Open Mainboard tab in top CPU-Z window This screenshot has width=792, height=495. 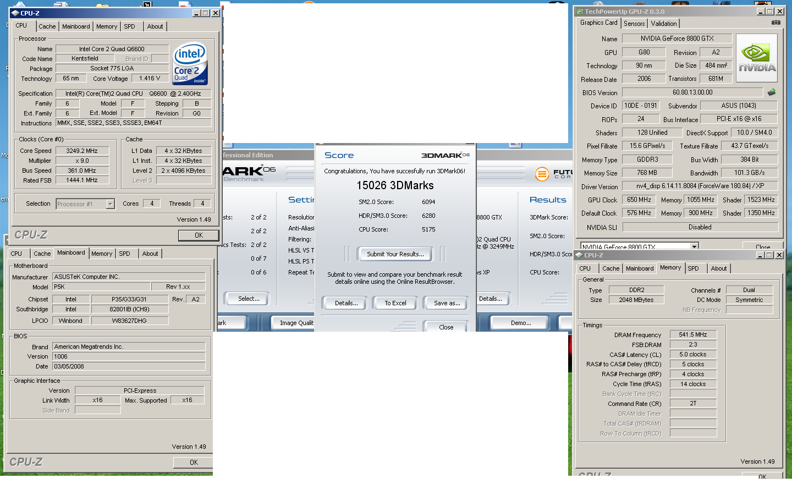[x=76, y=26]
